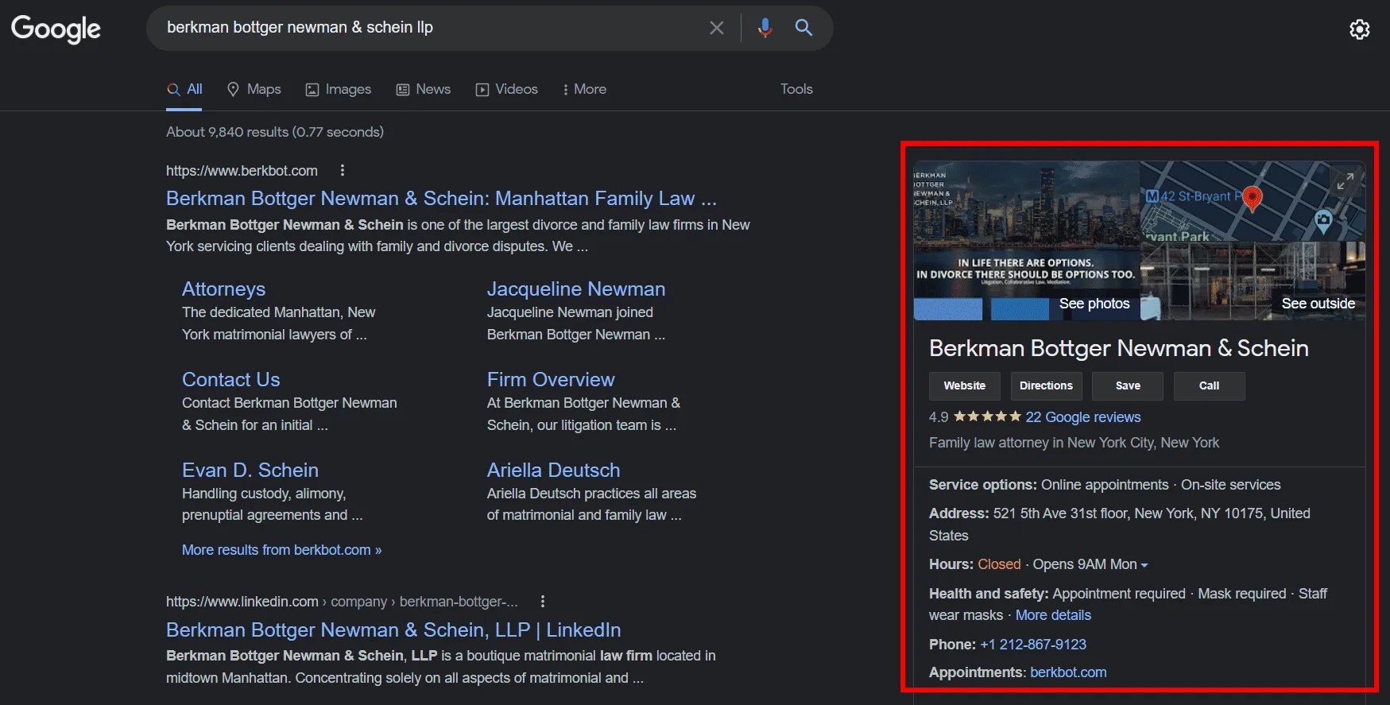Image resolution: width=1390 pixels, height=705 pixels.
Task: Expand the map with the arrows icon
Action: click(1345, 182)
